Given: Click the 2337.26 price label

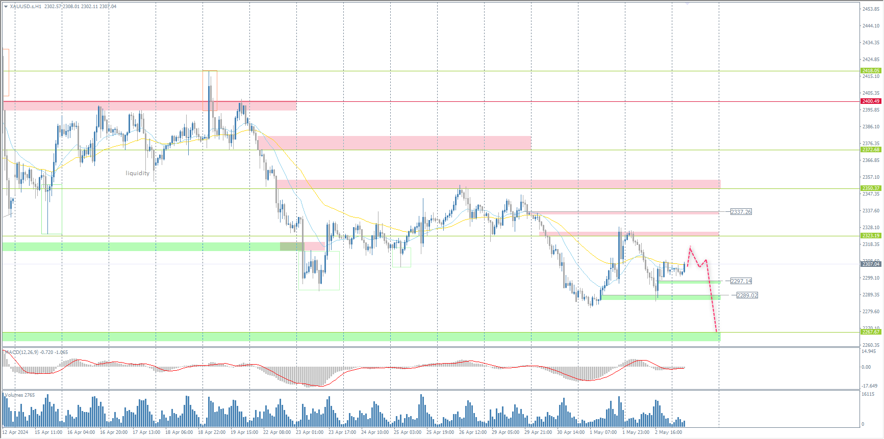Looking at the screenshot, I should pyautogui.click(x=741, y=212).
